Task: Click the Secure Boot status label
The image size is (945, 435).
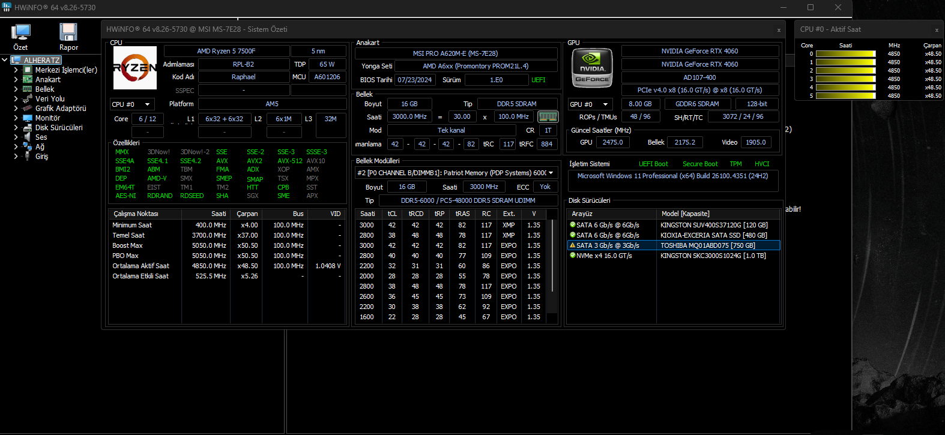Action: 700,164
